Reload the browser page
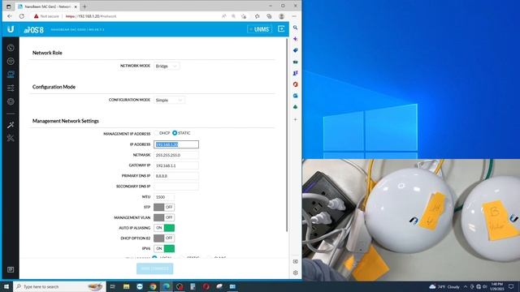 tap(22, 16)
